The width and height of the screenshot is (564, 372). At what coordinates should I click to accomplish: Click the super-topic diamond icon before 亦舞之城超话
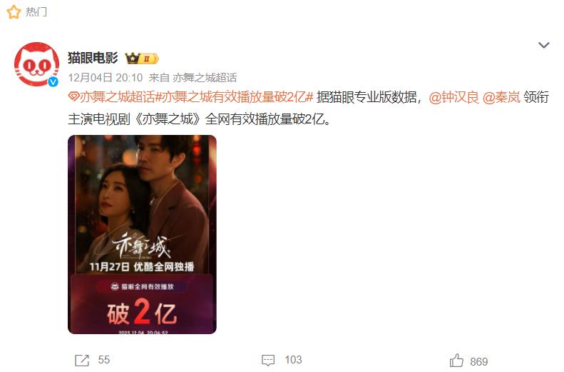[73, 97]
